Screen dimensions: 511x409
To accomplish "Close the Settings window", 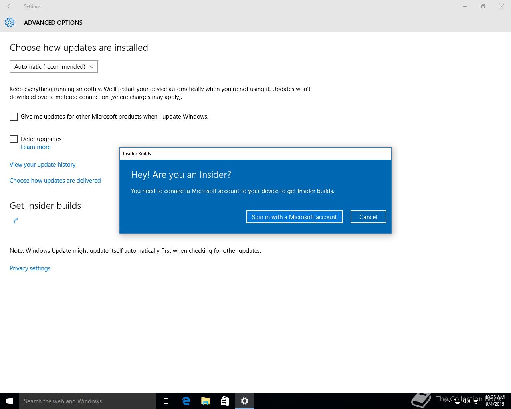I will 502,6.
